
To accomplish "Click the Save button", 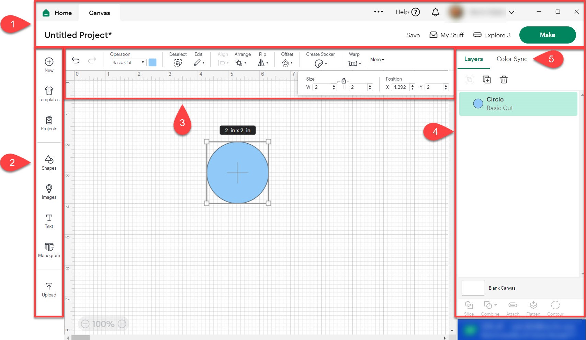I will (413, 35).
